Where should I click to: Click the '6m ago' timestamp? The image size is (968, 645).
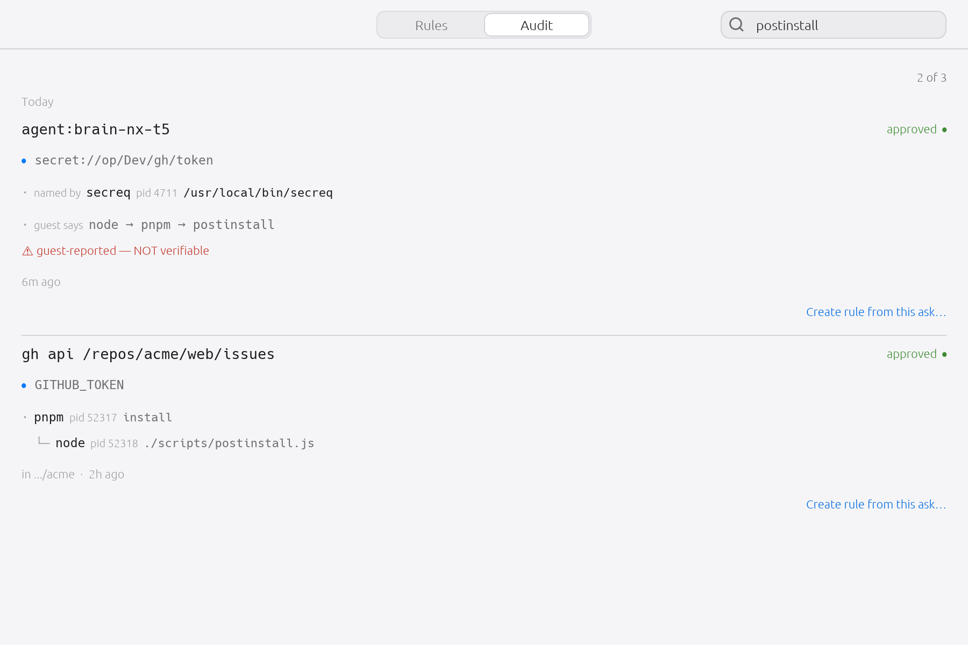pos(41,282)
